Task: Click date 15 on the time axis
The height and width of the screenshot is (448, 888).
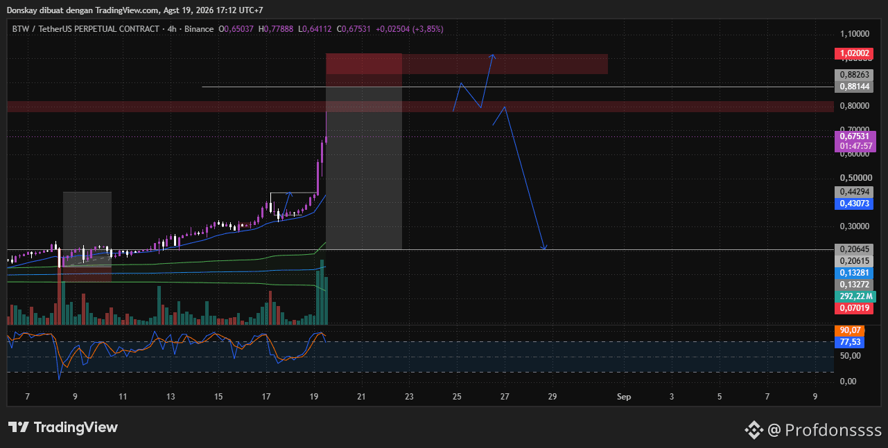Action: point(218,397)
